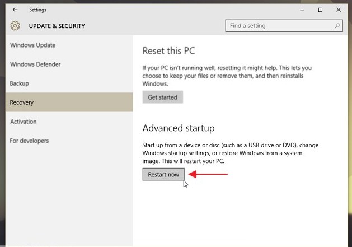Click the Settings window title text
Screen dimensions: 352x247
37,10
